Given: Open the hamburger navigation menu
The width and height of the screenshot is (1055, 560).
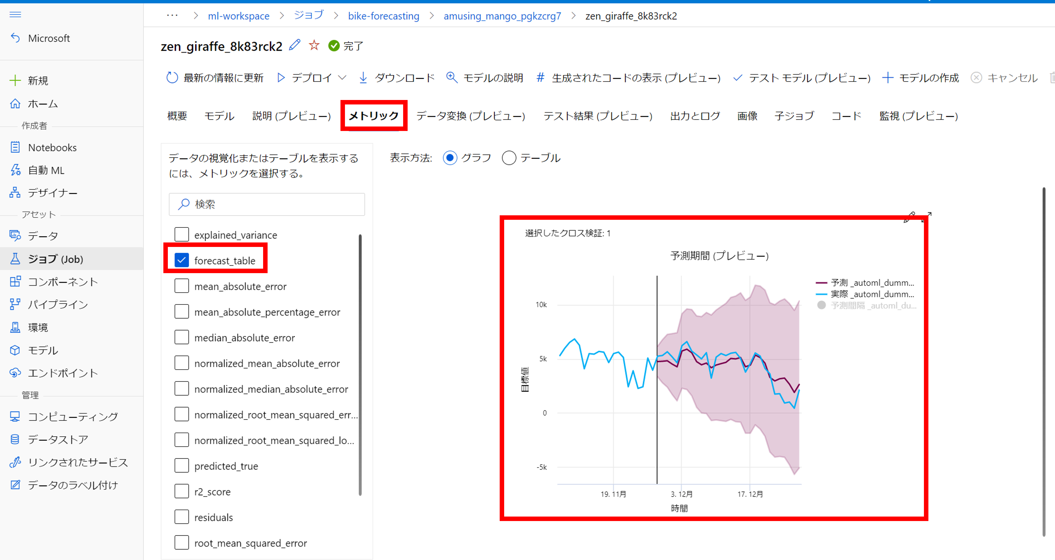Looking at the screenshot, I should coord(15,15).
